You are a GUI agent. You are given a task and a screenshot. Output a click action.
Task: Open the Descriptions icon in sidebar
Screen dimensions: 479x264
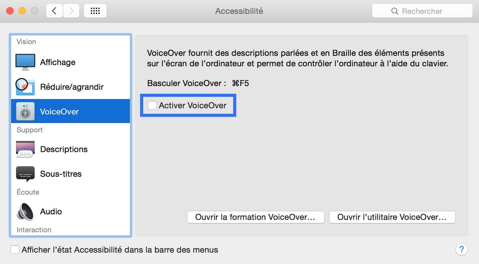pos(25,149)
